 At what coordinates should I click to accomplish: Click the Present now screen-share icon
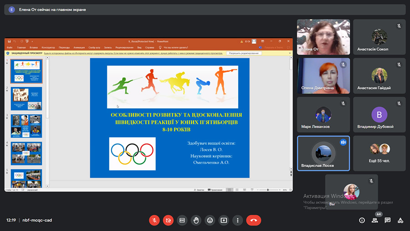[x=224, y=220]
